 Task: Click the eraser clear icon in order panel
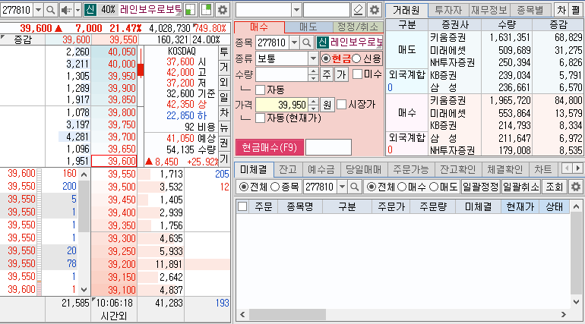click(358, 10)
